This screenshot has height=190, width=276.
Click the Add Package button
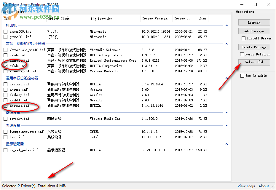coord(254,31)
